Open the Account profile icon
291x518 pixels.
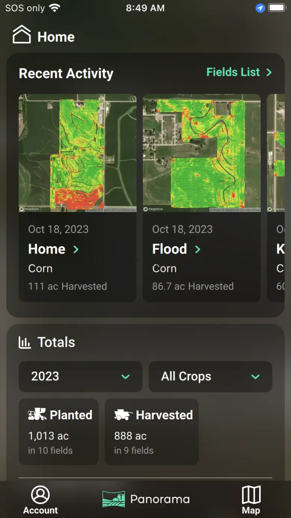click(x=40, y=494)
